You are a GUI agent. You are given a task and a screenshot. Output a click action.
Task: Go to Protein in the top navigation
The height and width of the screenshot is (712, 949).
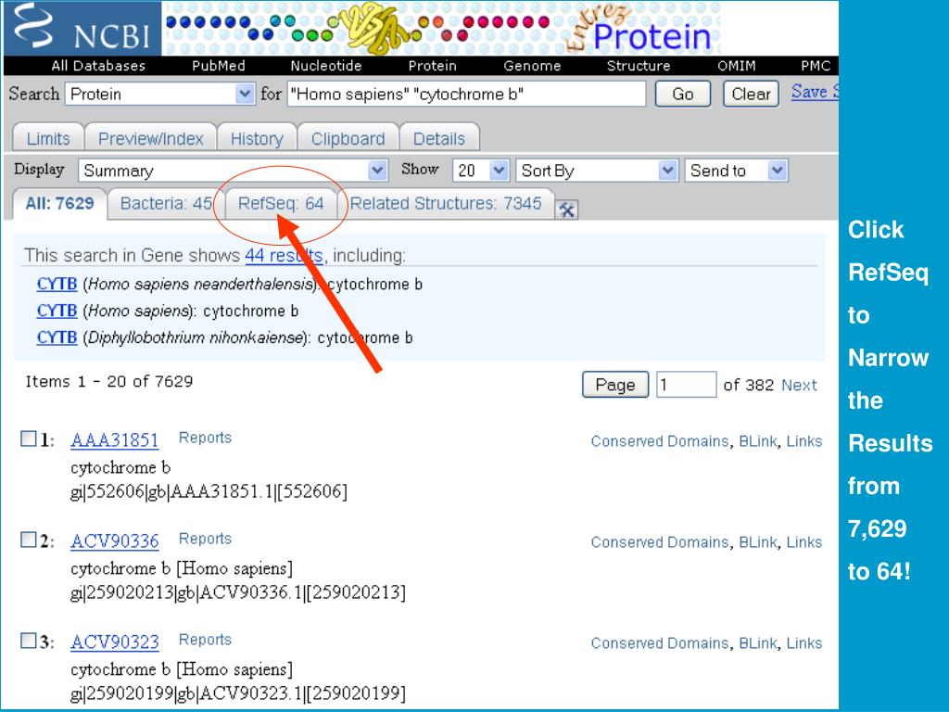tap(432, 66)
